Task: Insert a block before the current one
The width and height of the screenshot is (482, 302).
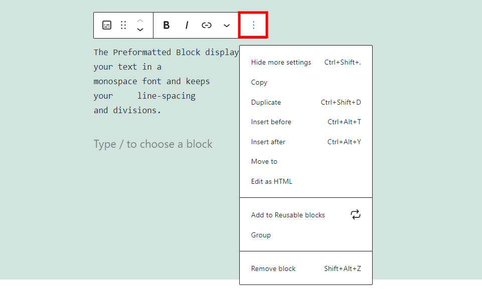Action: pyautogui.click(x=271, y=122)
